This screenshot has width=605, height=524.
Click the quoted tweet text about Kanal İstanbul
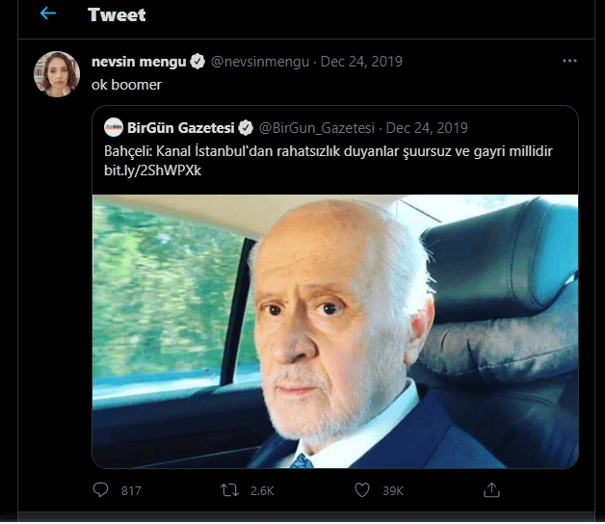coord(328,152)
